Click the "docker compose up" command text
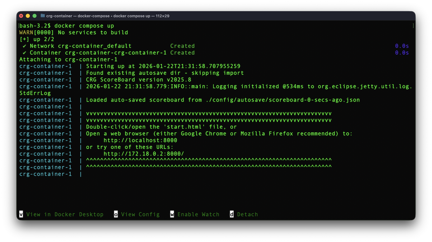 (84, 26)
